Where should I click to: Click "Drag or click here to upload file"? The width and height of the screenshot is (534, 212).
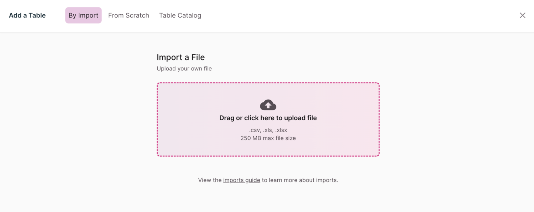[268, 118]
